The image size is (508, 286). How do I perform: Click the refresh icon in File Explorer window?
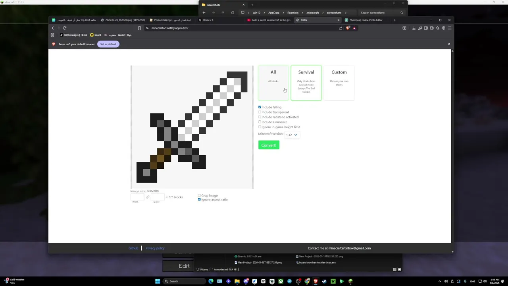(233, 13)
